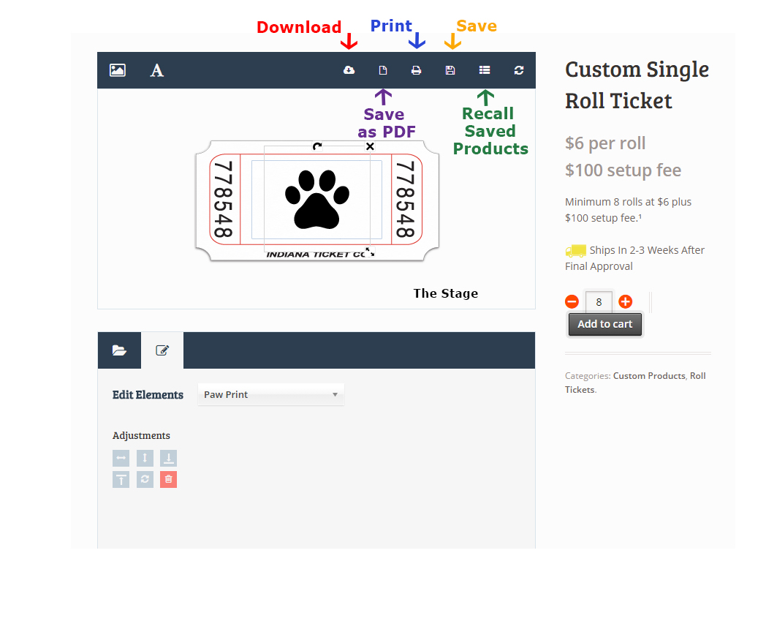
Task: Save the product with floppy disk icon
Action: pos(450,70)
